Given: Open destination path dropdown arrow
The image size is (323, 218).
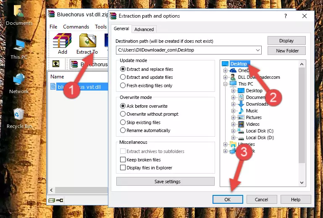Looking at the screenshot, I should 258,50.
